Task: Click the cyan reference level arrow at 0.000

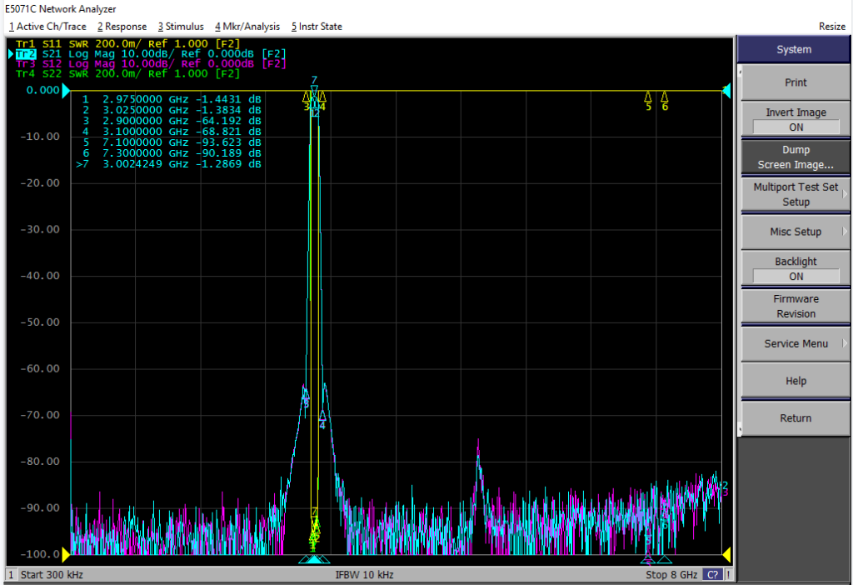Action: 67,90
